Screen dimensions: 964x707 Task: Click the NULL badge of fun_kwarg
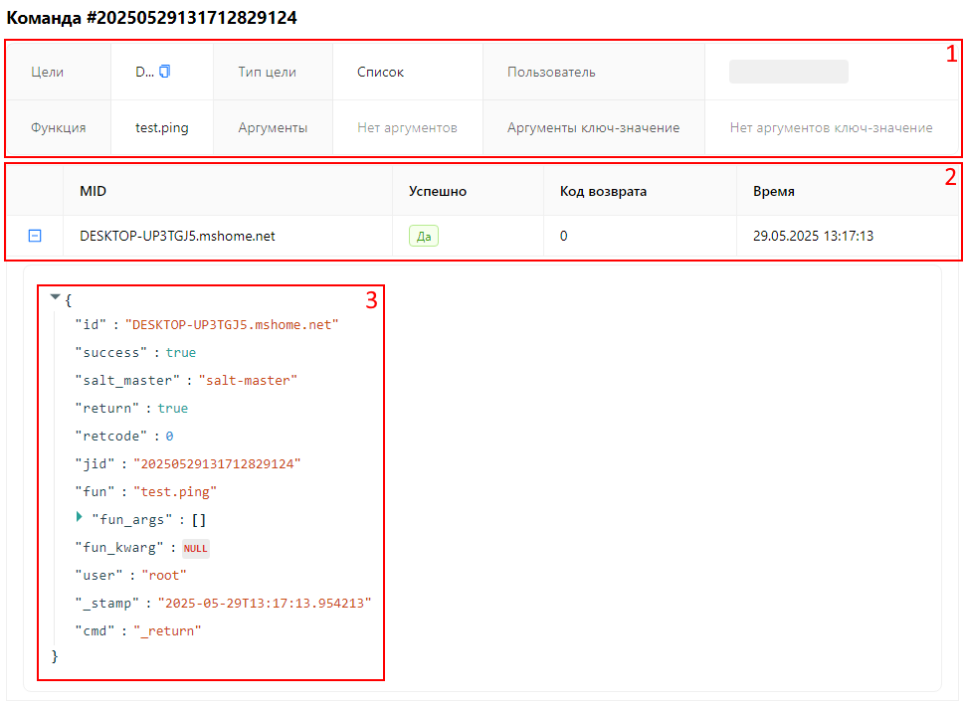click(196, 548)
